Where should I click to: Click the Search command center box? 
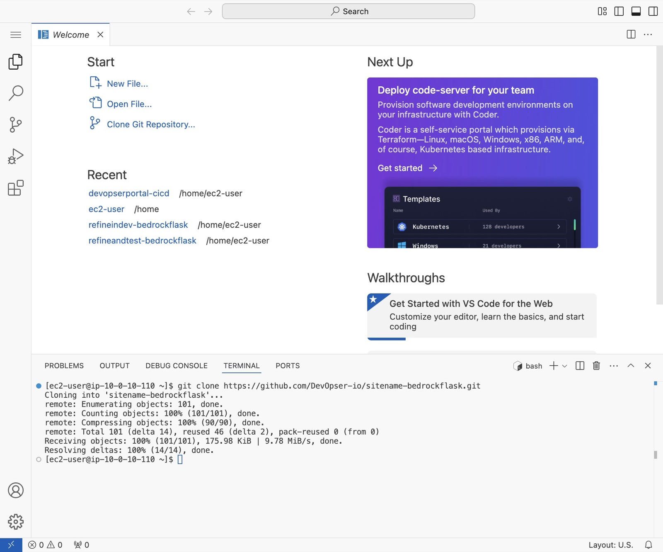pyautogui.click(x=348, y=11)
